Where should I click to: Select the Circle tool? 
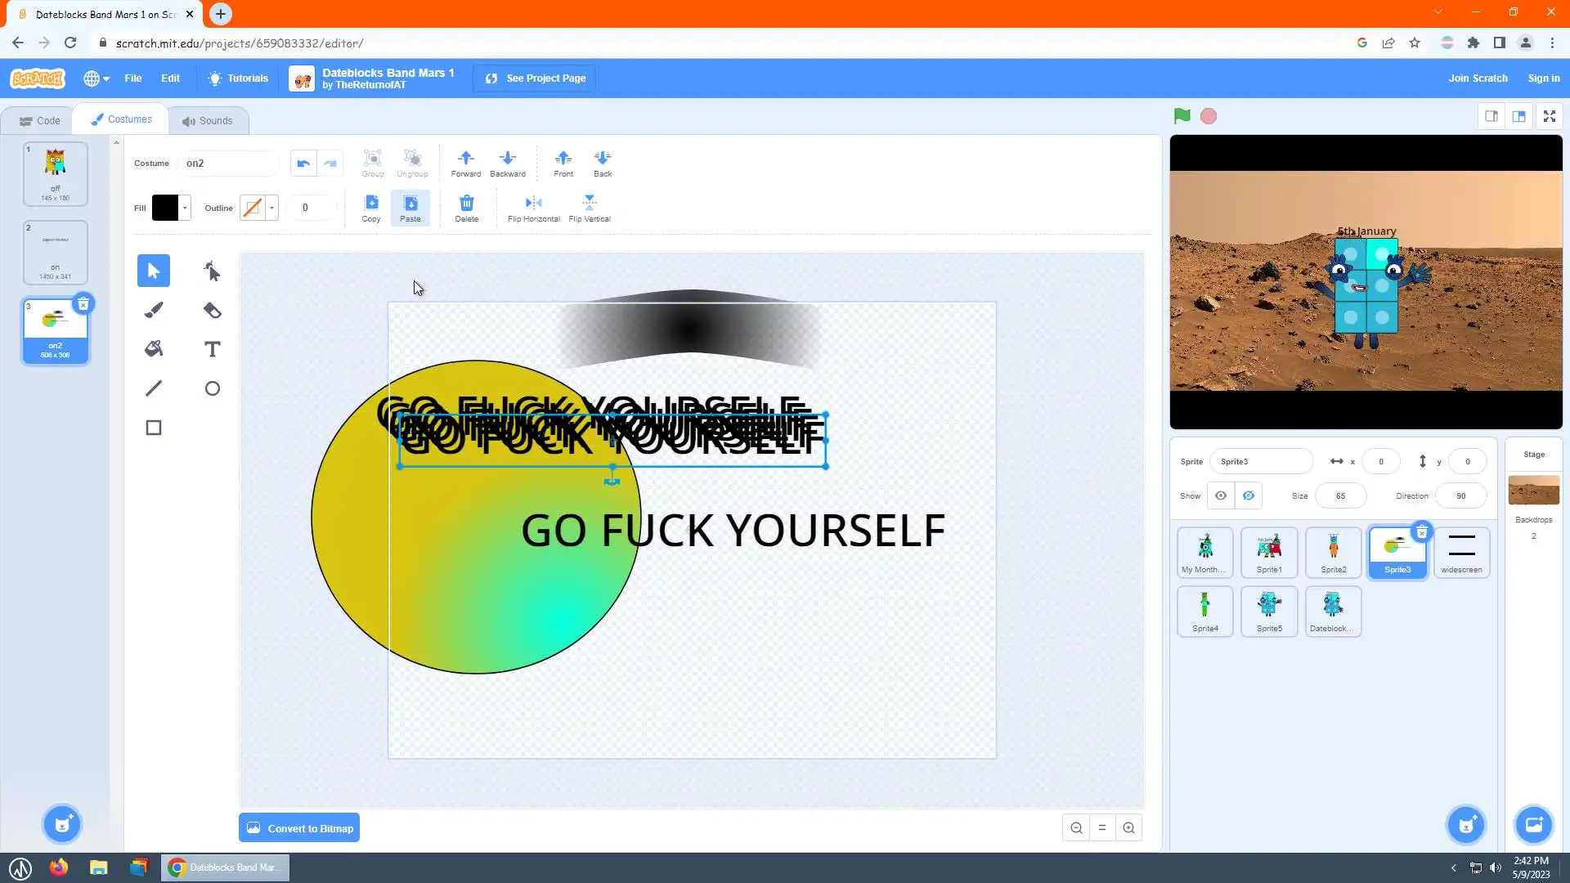point(212,388)
